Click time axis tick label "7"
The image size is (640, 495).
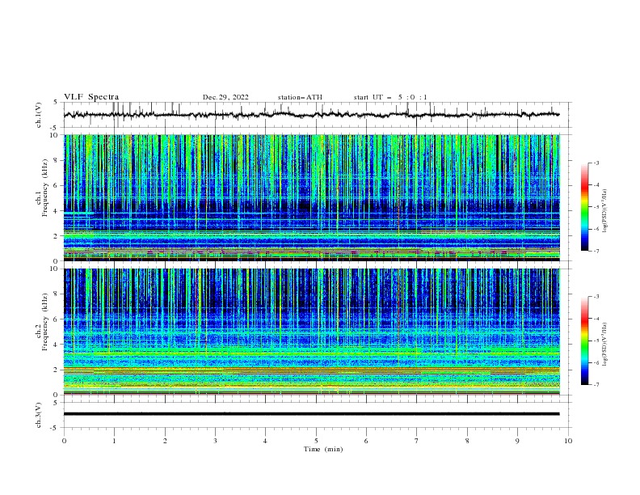(x=417, y=441)
